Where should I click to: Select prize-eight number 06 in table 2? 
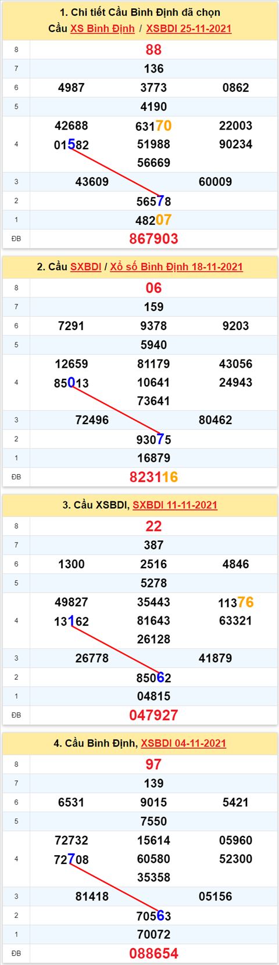coord(153,288)
